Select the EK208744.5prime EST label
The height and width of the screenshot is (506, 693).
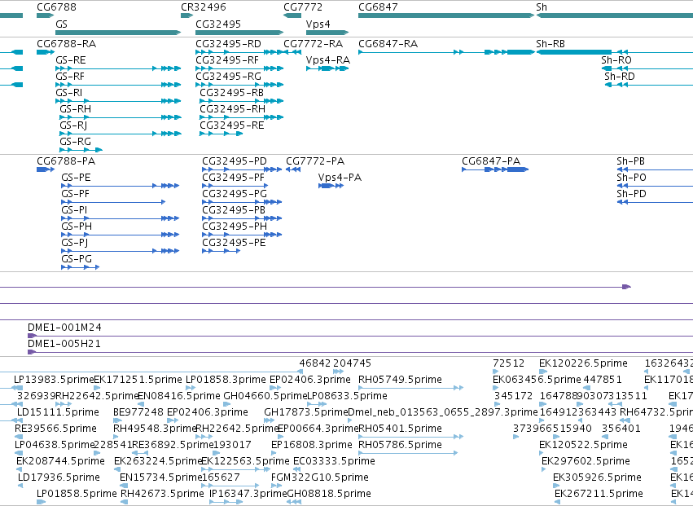(60, 461)
